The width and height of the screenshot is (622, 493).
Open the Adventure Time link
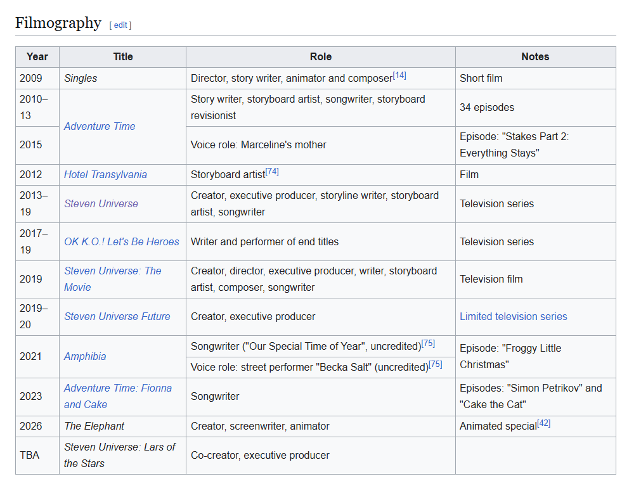(100, 127)
